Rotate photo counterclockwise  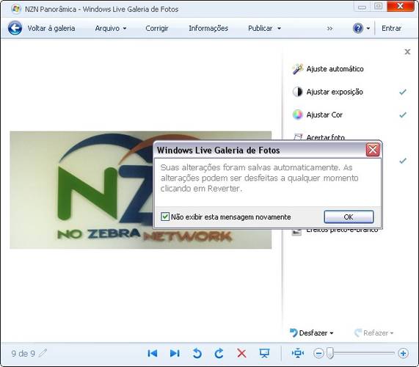click(197, 353)
